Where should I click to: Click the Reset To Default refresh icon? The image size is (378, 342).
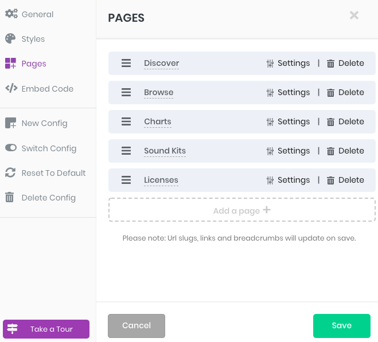10,172
